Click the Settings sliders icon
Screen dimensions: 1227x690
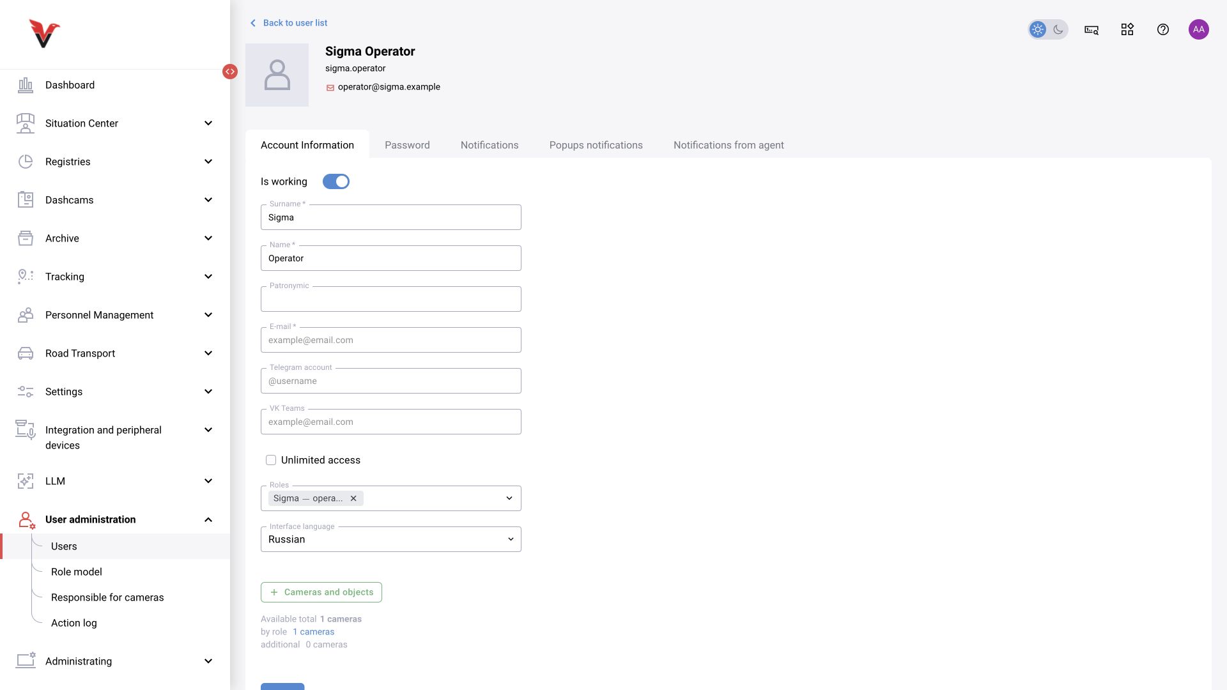tap(26, 392)
